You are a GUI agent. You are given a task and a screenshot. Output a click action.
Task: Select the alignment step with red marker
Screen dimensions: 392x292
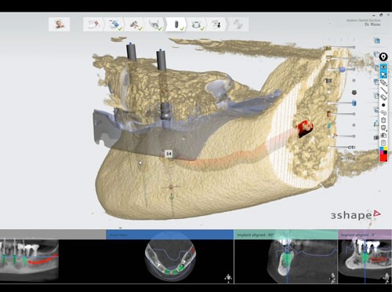click(x=134, y=24)
